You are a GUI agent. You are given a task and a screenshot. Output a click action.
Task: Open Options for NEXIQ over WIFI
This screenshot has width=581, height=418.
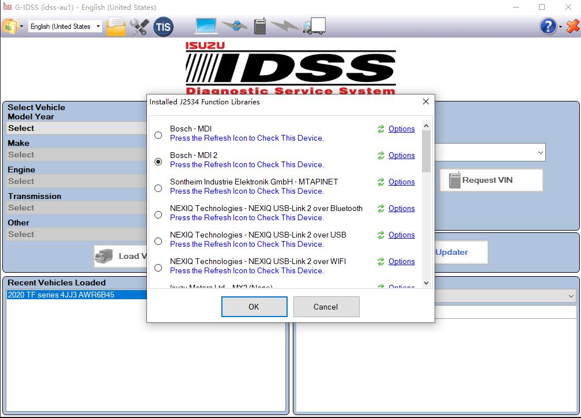coord(401,262)
